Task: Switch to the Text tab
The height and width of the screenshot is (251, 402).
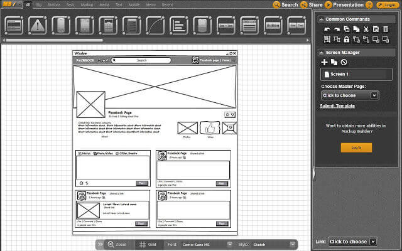Action: [x=119, y=5]
